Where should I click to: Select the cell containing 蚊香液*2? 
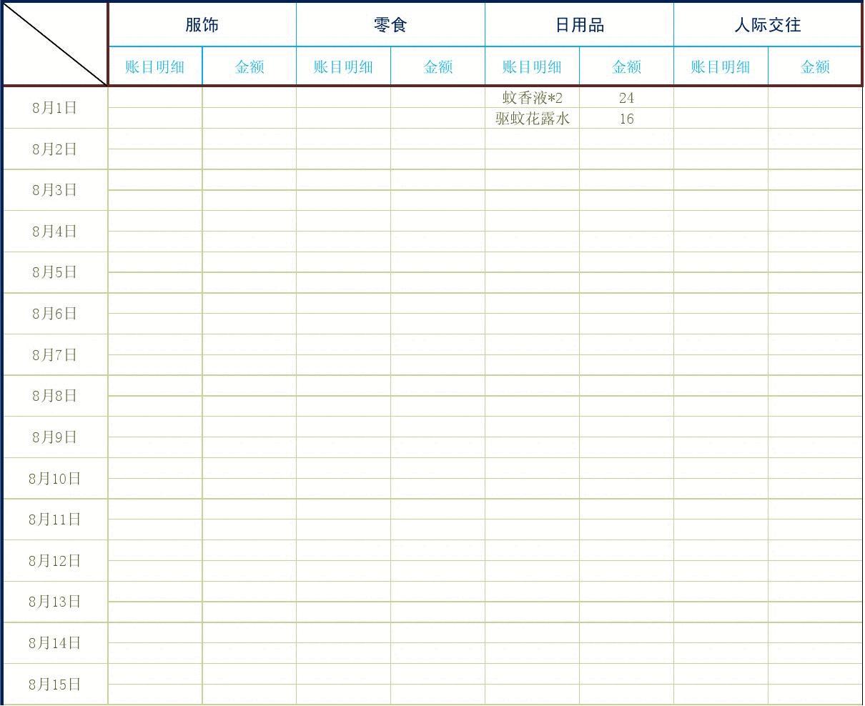(x=532, y=98)
